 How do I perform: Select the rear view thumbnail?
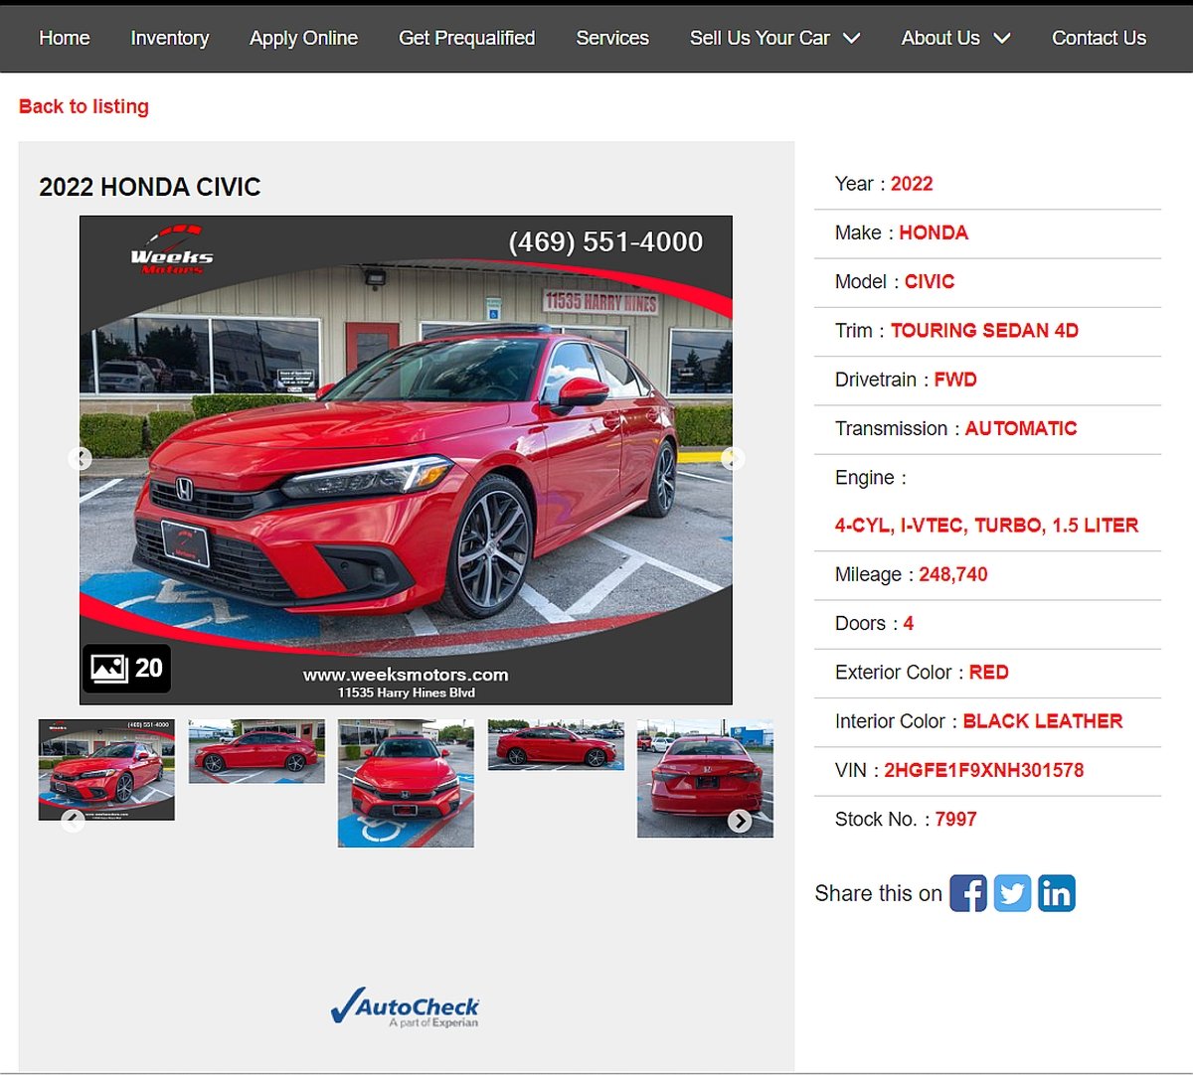click(705, 778)
